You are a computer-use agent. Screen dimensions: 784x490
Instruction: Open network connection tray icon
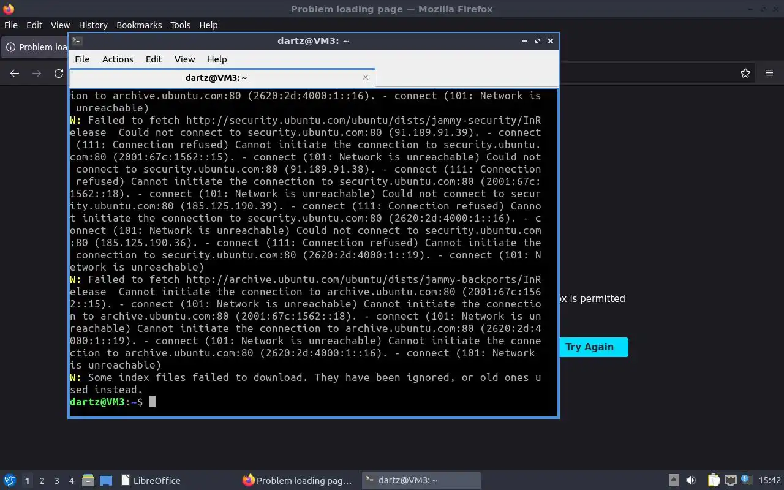(730, 481)
